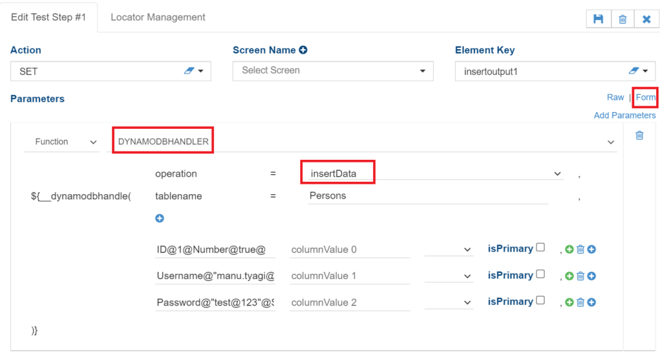Viewport: 660px width, 354px height.
Task: Delete the DYNAMODBHANDLER function parameter
Action: pos(639,135)
